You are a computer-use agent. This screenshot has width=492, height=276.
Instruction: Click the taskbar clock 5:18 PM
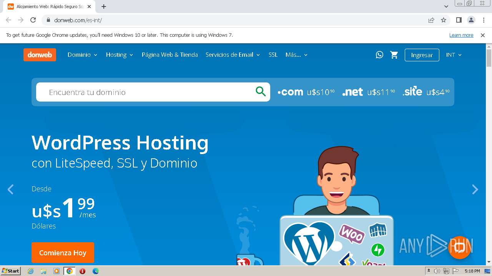[x=472, y=271]
